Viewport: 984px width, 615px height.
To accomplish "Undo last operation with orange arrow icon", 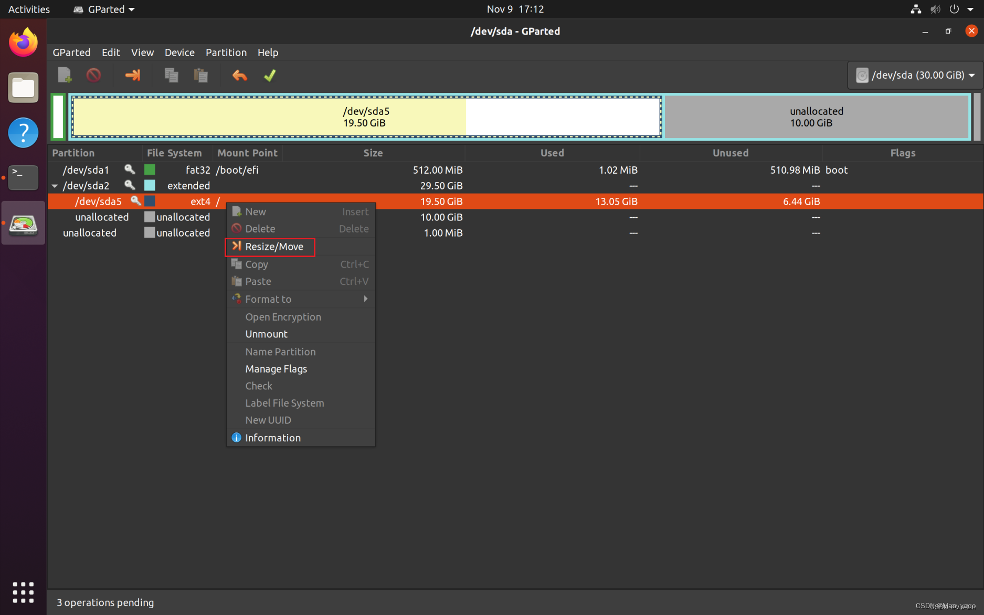I will pos(240,75).
